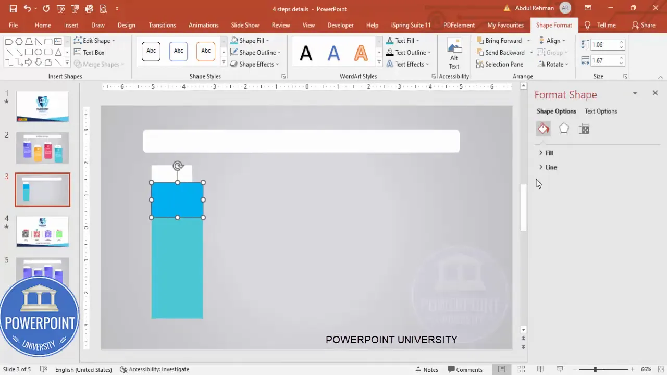Open the Edit Shape dropdown
Screen dimensions: 667x375
94,41
